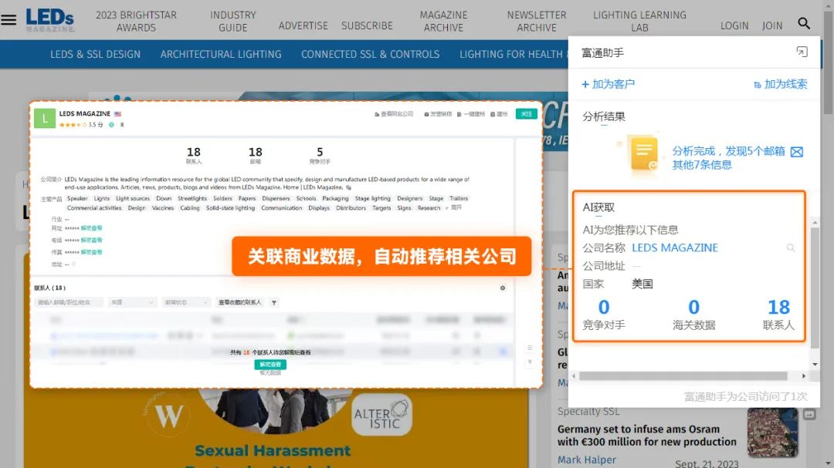Viewport: 834px width, 468px height.
Task: Click 一键建档 in company card
Action: point(471,114)
